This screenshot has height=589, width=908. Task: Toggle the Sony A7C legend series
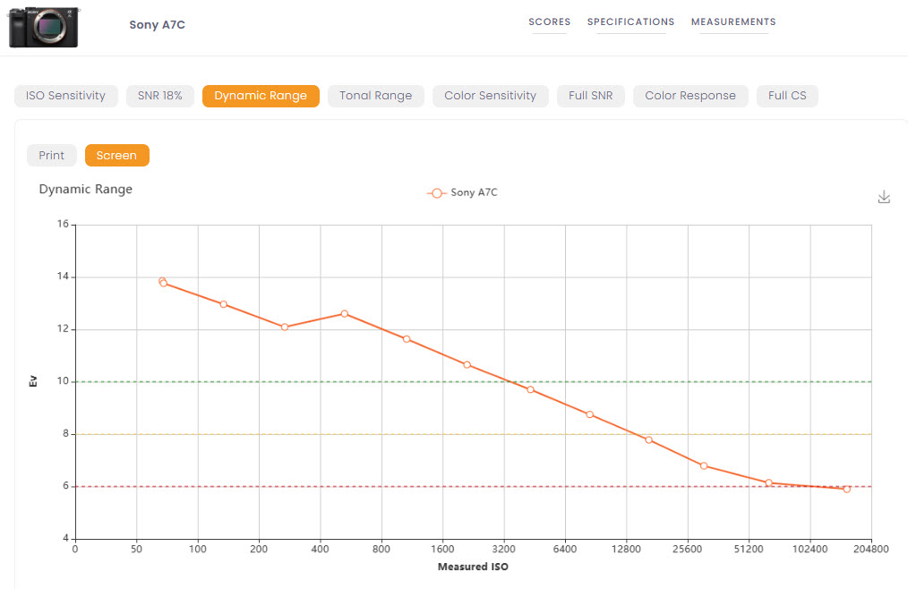(x=462, y=192)
